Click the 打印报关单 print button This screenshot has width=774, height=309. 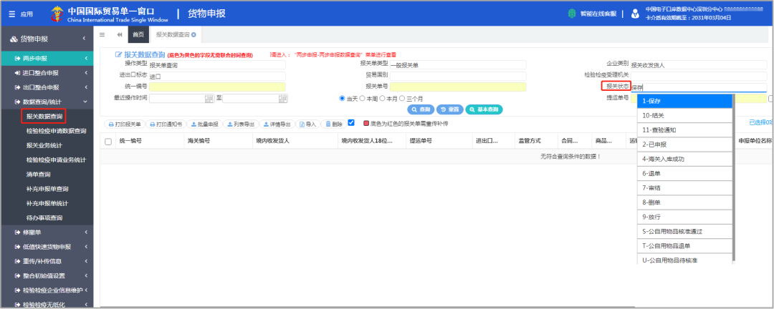[125, 124]
